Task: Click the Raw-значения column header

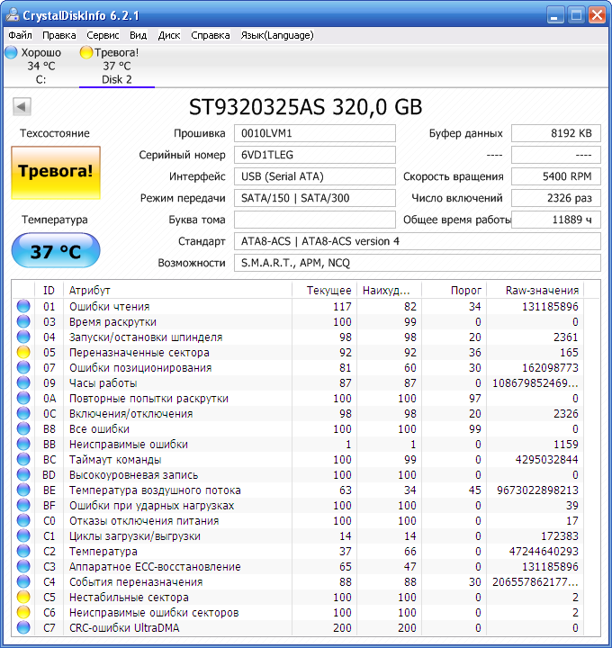Action: (x=535, y=290)
